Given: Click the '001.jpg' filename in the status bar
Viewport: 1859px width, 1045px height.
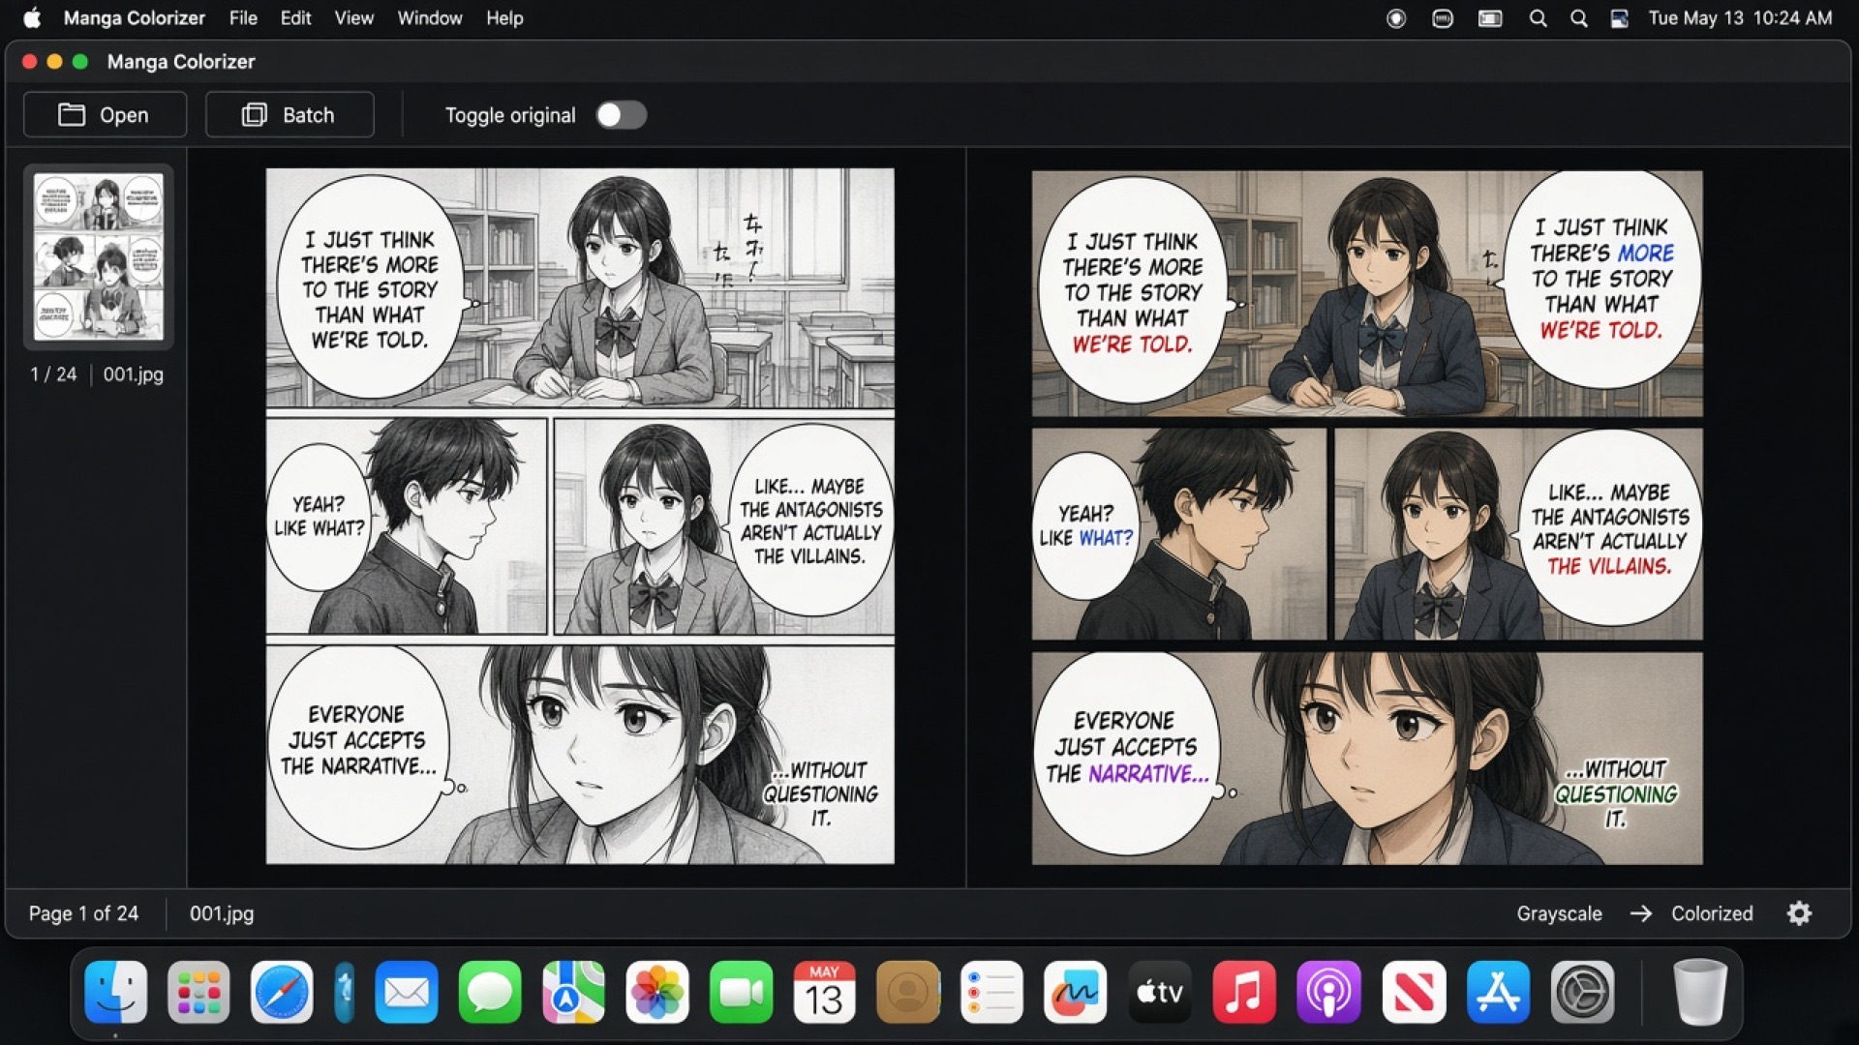Looking at the screenshot, I should pos(222,913).
